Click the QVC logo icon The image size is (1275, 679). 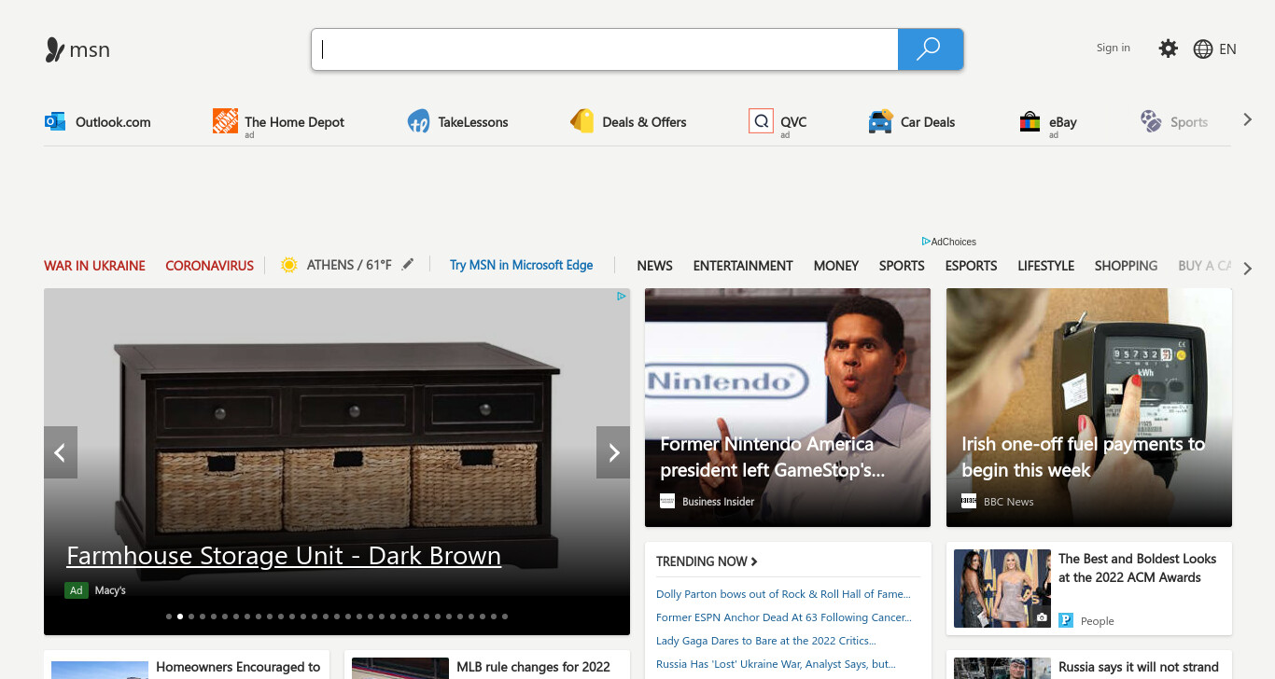(761, 121)
